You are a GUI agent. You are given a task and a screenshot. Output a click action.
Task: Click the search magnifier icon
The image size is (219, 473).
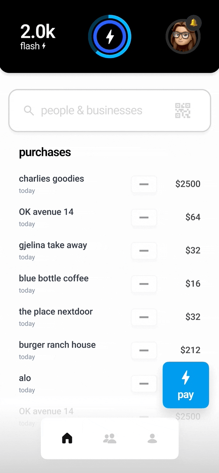[x=29, y=111]
